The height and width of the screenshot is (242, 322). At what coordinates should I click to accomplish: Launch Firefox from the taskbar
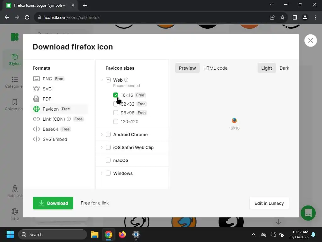click(x=122, y=234)
